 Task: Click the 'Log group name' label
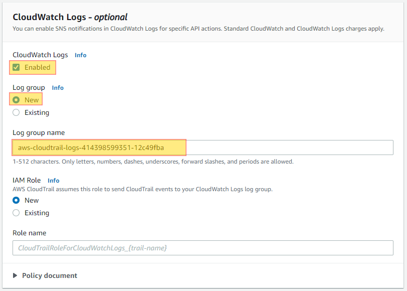click(x=39, y=133)
